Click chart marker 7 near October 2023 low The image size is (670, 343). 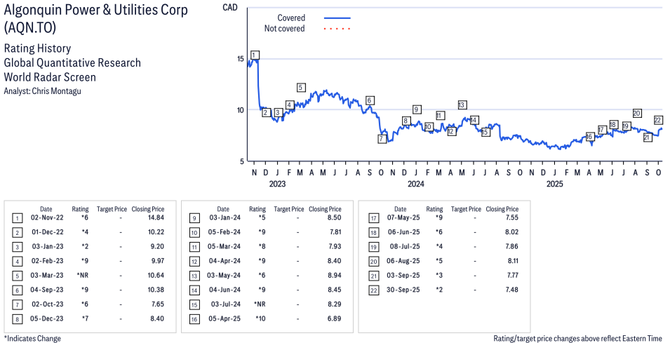pos(382,139)
